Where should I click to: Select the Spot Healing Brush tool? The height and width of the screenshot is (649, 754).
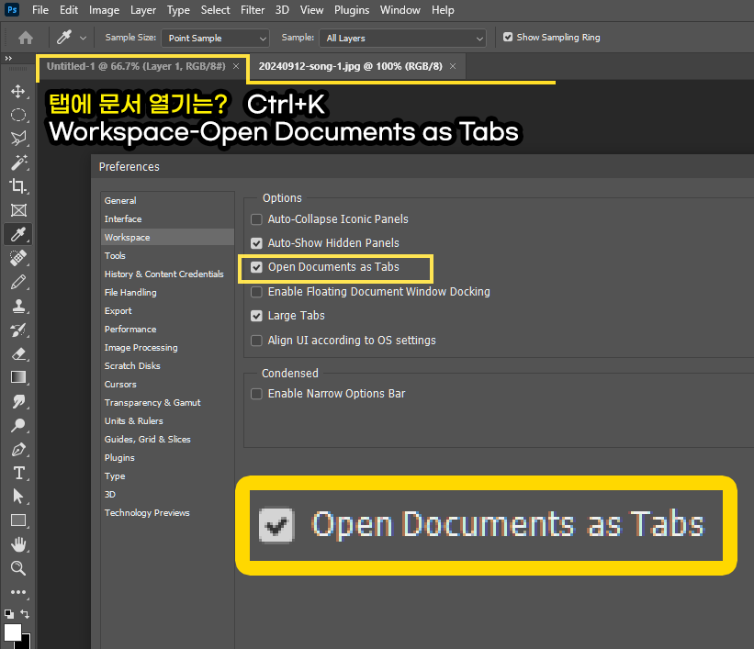[x=18, y=258]
